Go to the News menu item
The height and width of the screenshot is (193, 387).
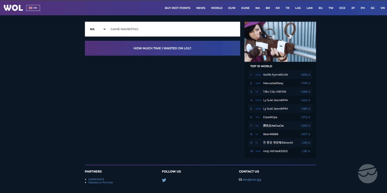(201, 8)
